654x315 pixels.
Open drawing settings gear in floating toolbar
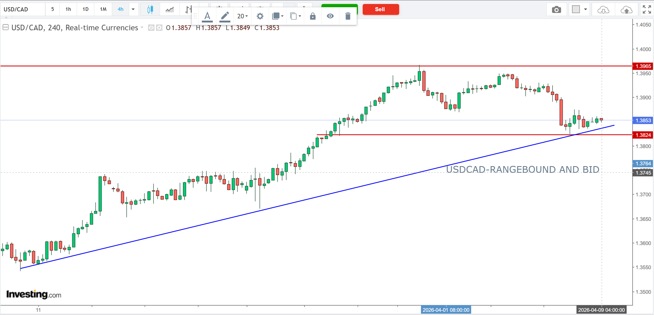260,16
